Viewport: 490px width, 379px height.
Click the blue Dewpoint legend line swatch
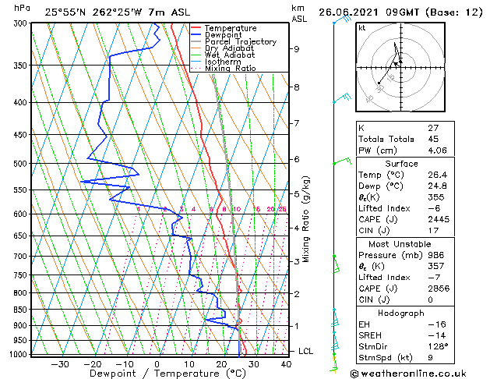tap(196, 34)
